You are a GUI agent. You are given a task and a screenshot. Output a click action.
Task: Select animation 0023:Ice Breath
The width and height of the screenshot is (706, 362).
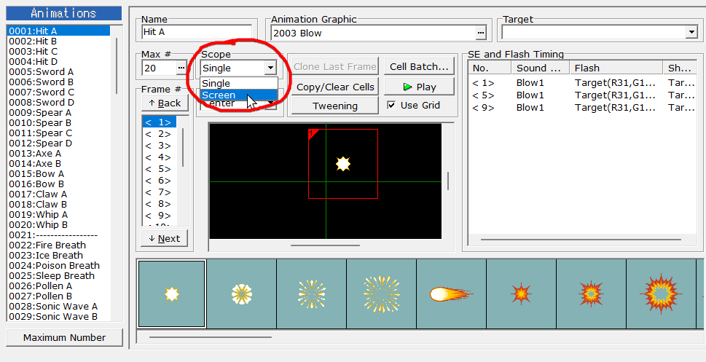(x=58, y=255)
